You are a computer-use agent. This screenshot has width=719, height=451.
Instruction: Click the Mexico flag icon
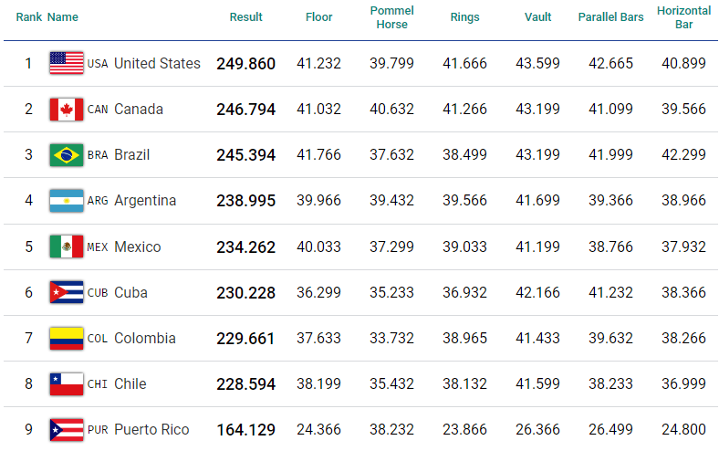[x=66, y=246]
